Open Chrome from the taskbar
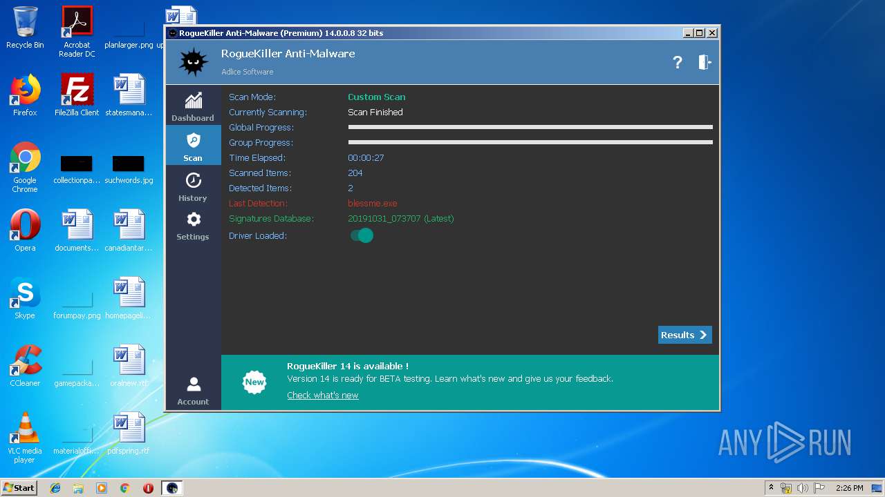The width and height of the screenshot is (885, 497). 125,488
